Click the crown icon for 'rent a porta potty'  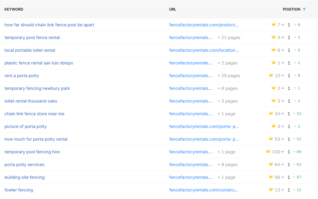click(271, 75)
